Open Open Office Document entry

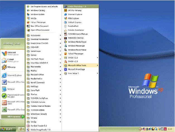(44, 30)
